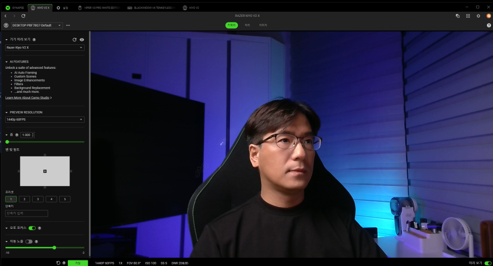Toggle the camera preview eye icon

coord(82,39)
